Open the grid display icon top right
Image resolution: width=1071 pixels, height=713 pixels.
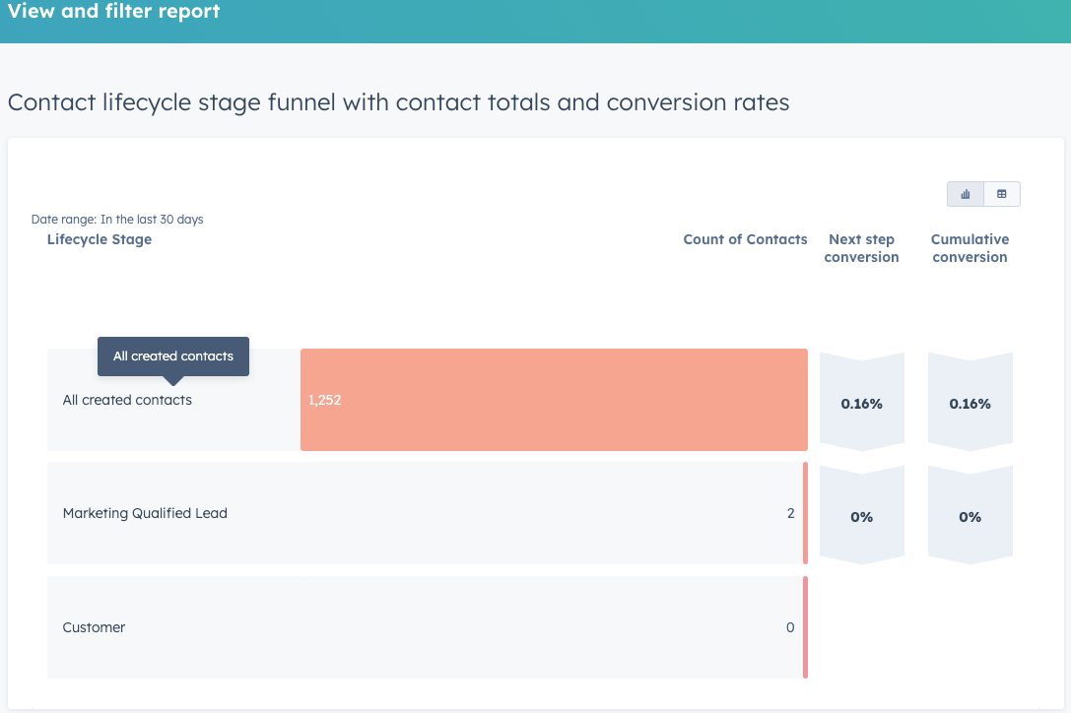point(1001,194)
